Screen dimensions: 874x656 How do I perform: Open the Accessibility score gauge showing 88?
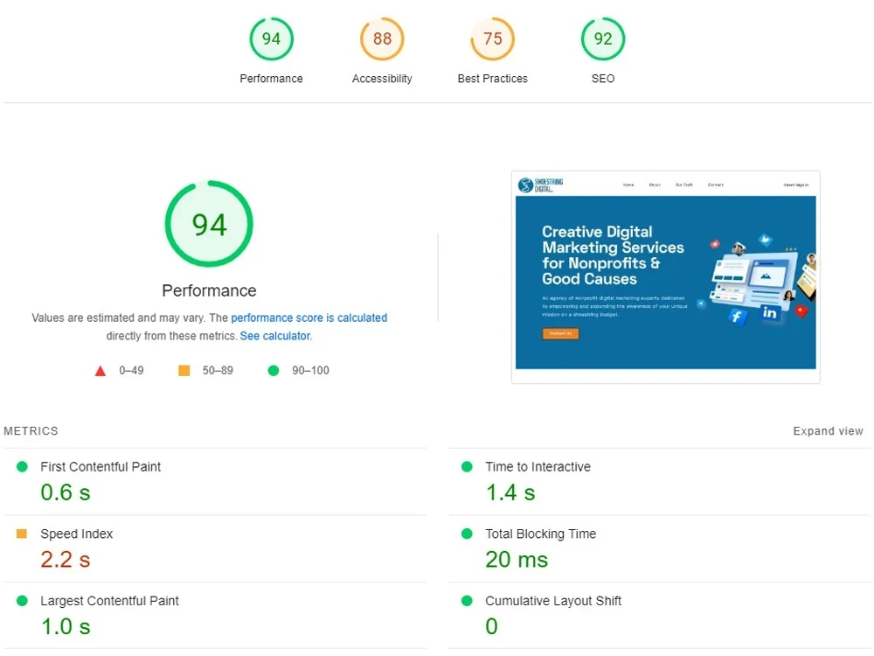coord(382,38)
